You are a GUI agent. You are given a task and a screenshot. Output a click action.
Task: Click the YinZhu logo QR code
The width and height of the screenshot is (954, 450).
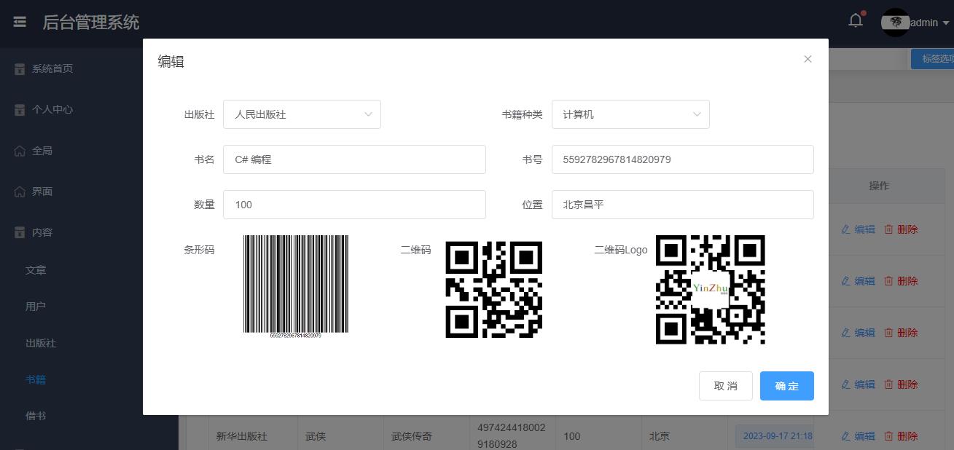(710, 290)
